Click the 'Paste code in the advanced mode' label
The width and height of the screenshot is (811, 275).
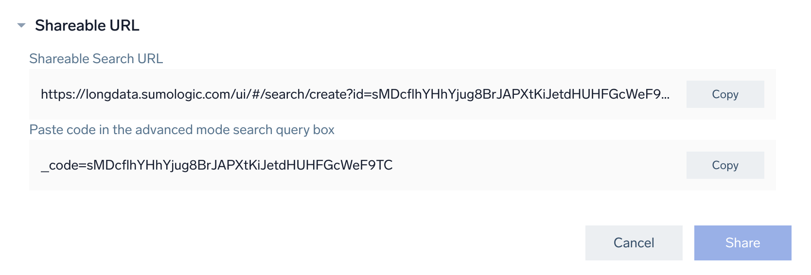click(x=182, y=130)
